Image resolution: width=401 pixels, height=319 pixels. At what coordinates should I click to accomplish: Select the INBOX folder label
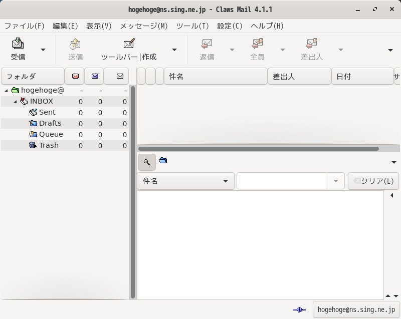pyautogui.click(x=42, y=101)
